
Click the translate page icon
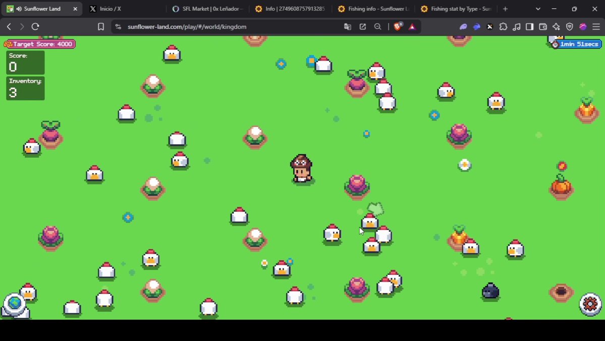[x=348, y=27]
